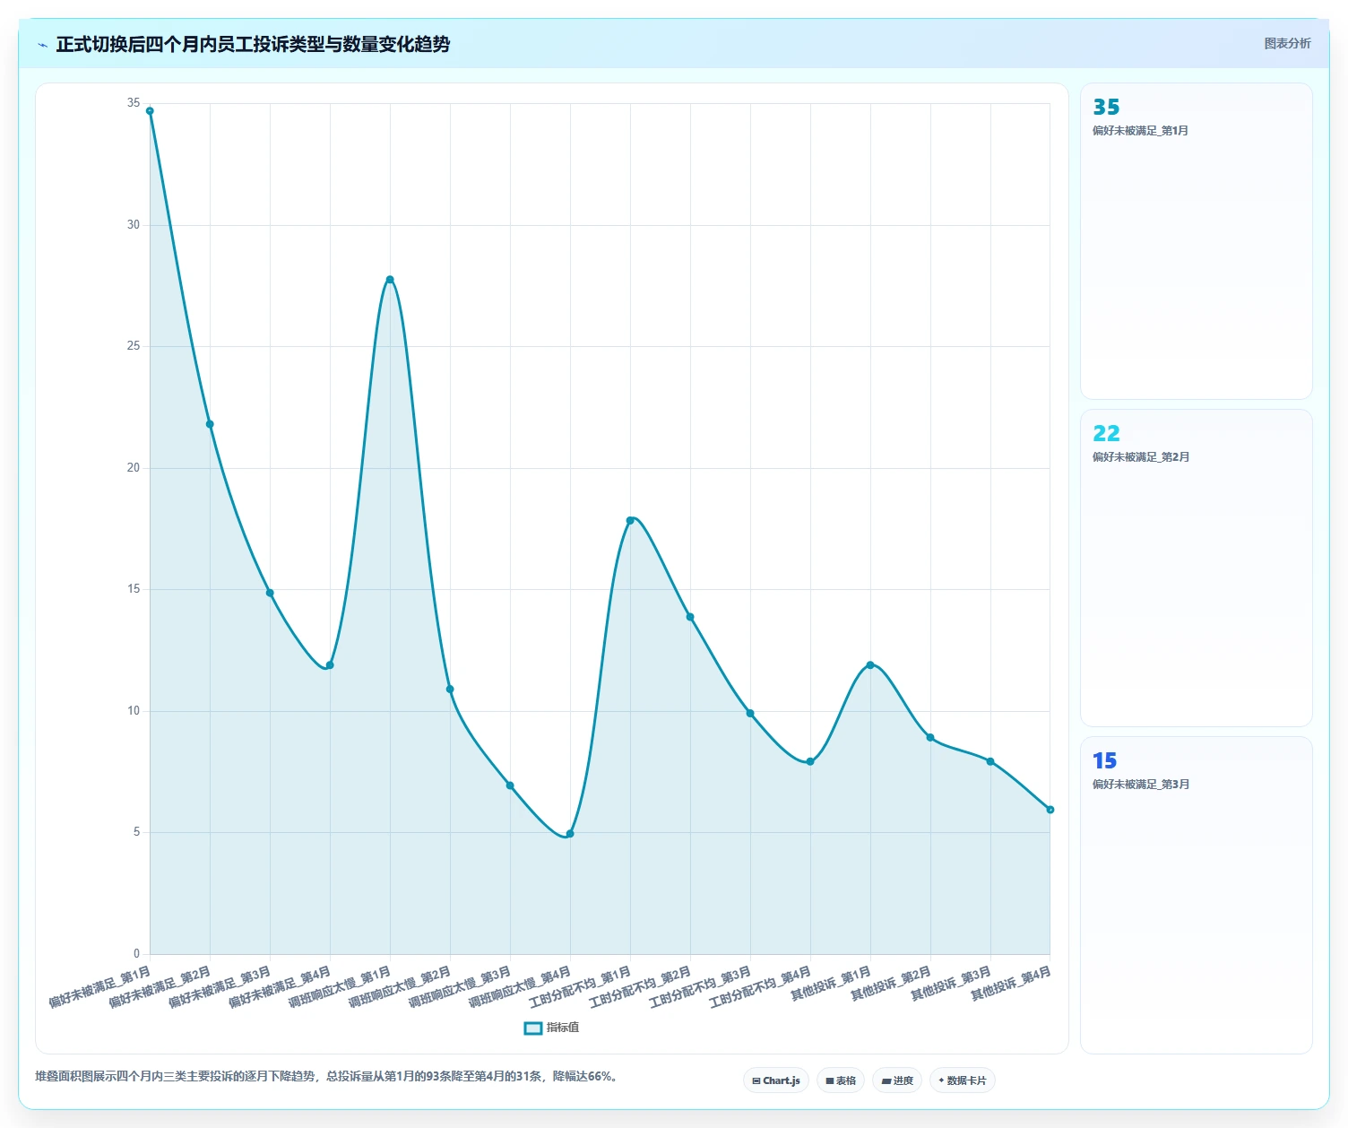The width and height of the screenshot is (1348, 1128).
Task: Click the peak data point for 调班响应太慢_第1月
Action: point(390,280)
